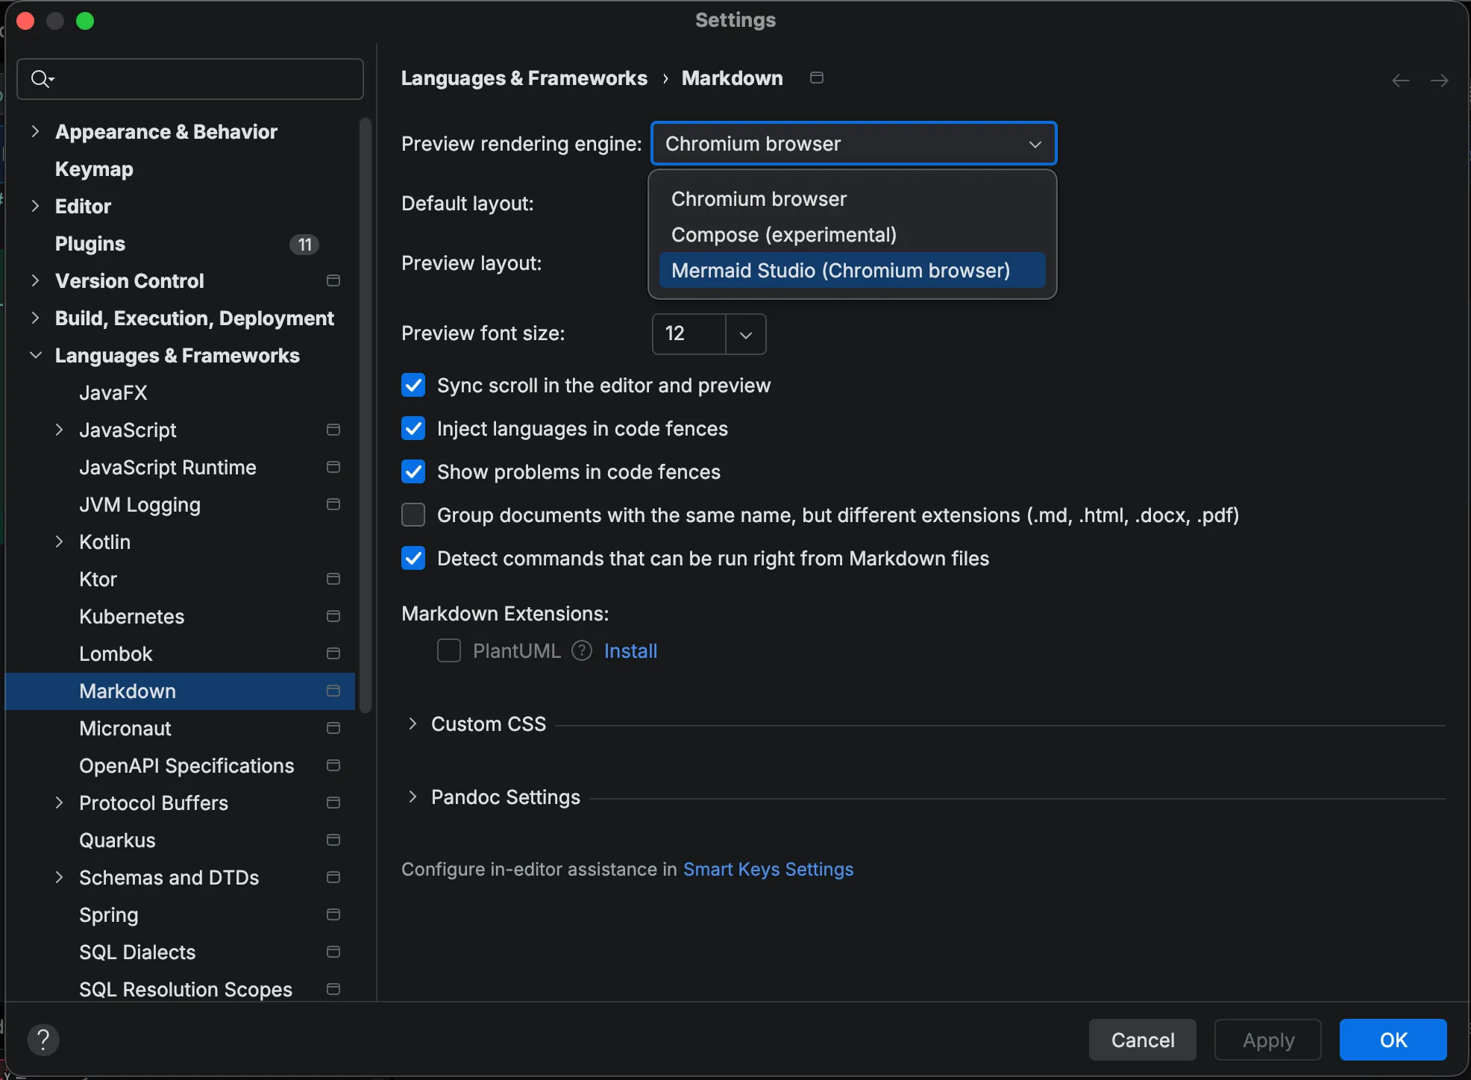Click the modified-settings icon next to Spring

click(333, 915)
